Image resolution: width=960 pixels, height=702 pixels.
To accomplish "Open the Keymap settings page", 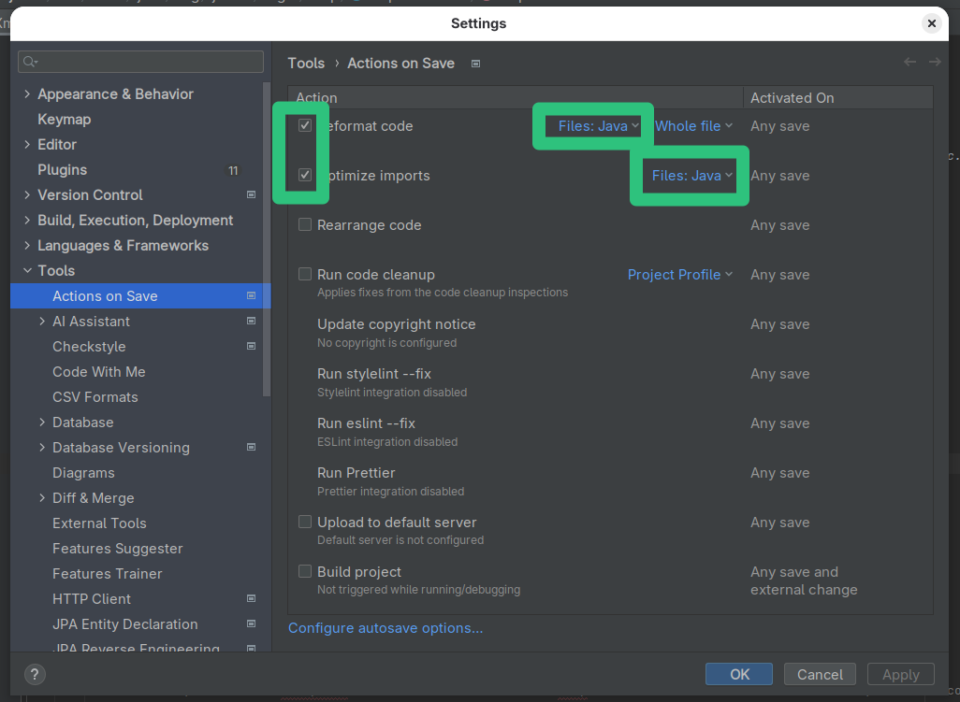I will click(x=65, y=120).
